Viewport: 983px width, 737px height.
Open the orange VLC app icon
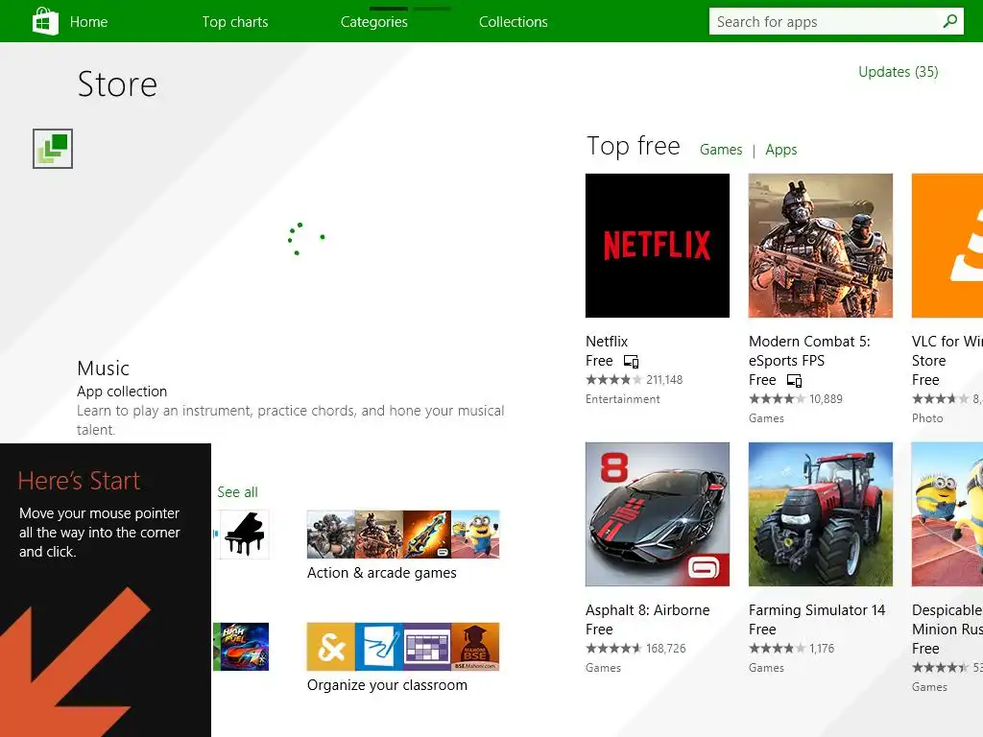[947, 246]
